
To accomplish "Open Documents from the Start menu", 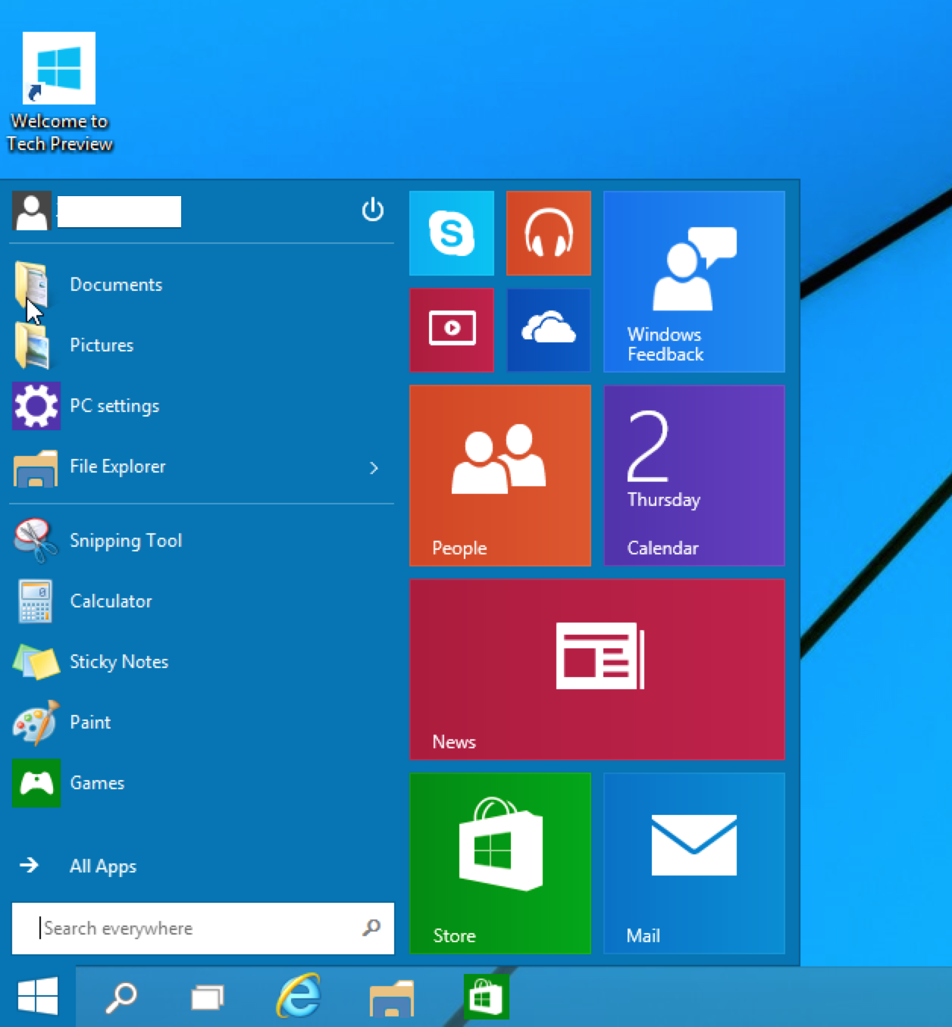I will click(116, 284).
